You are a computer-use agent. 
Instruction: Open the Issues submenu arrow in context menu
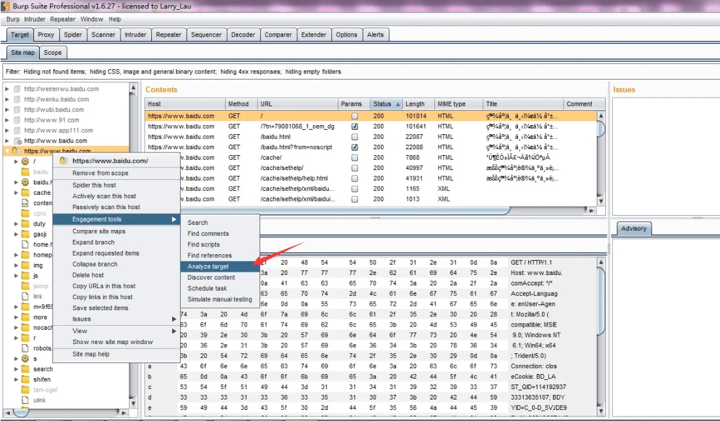click(x=174, y=319)
